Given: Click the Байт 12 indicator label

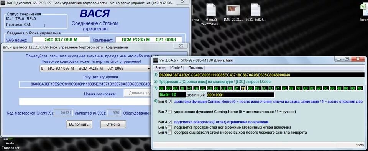Looking at the screenshot, I should coord(172,95).
